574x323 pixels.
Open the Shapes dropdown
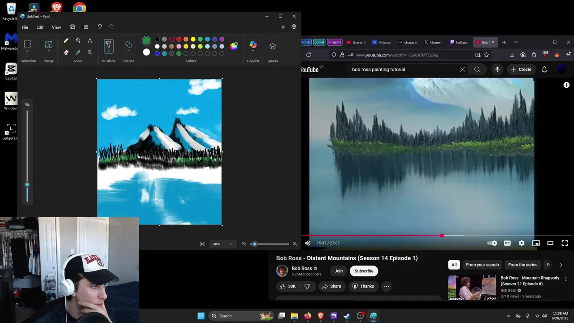[x=128, y=51]
